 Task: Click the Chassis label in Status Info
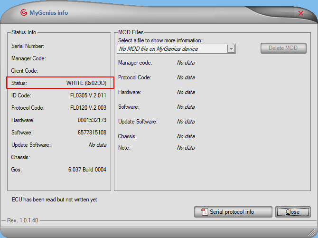tap(20, 157)
